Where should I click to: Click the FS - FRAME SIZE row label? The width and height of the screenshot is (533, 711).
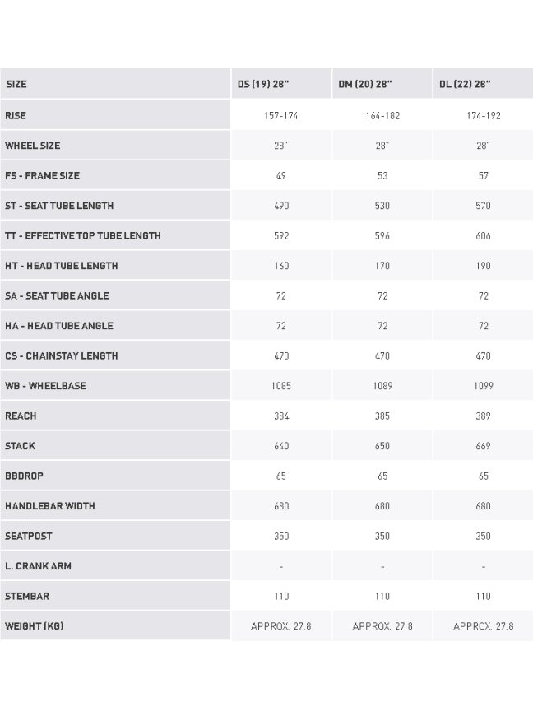pos(42,175)
